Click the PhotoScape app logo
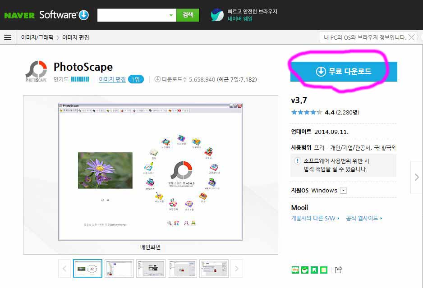This screenshot has width=423, height=288. (x=36, y=71)
